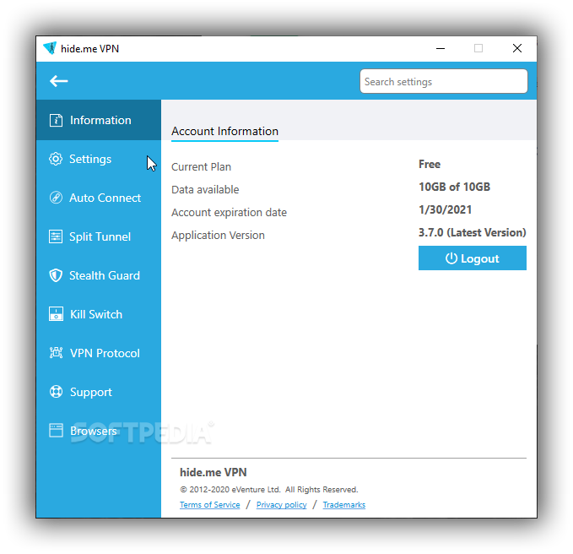Open VPN Protocol label
Image resolution: width=573 pixels, height=554 pixels.
(105, 353)
